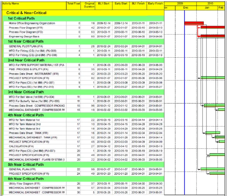Select GENERAL PLAN (IFR) activity row

tap(84, 169)
